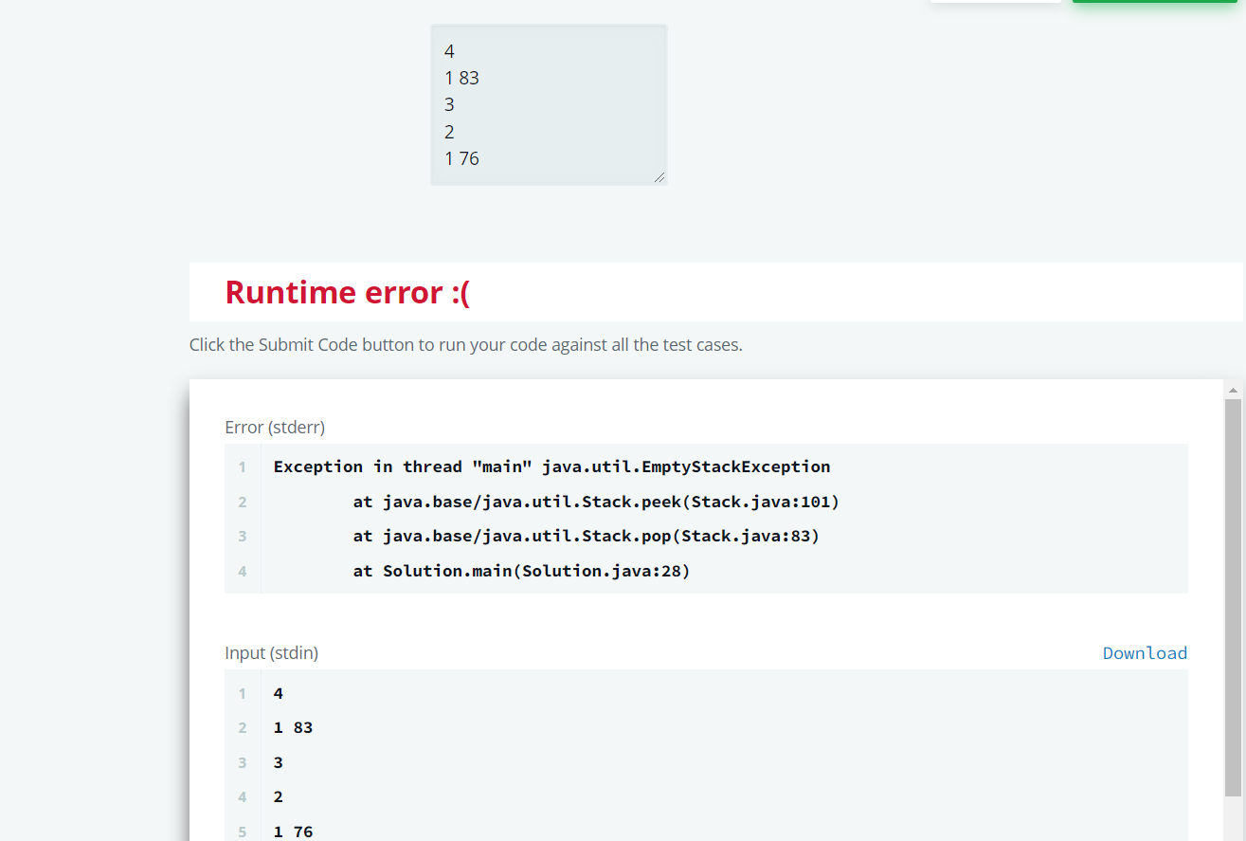Click inside the custom input text area

point(549,105)
